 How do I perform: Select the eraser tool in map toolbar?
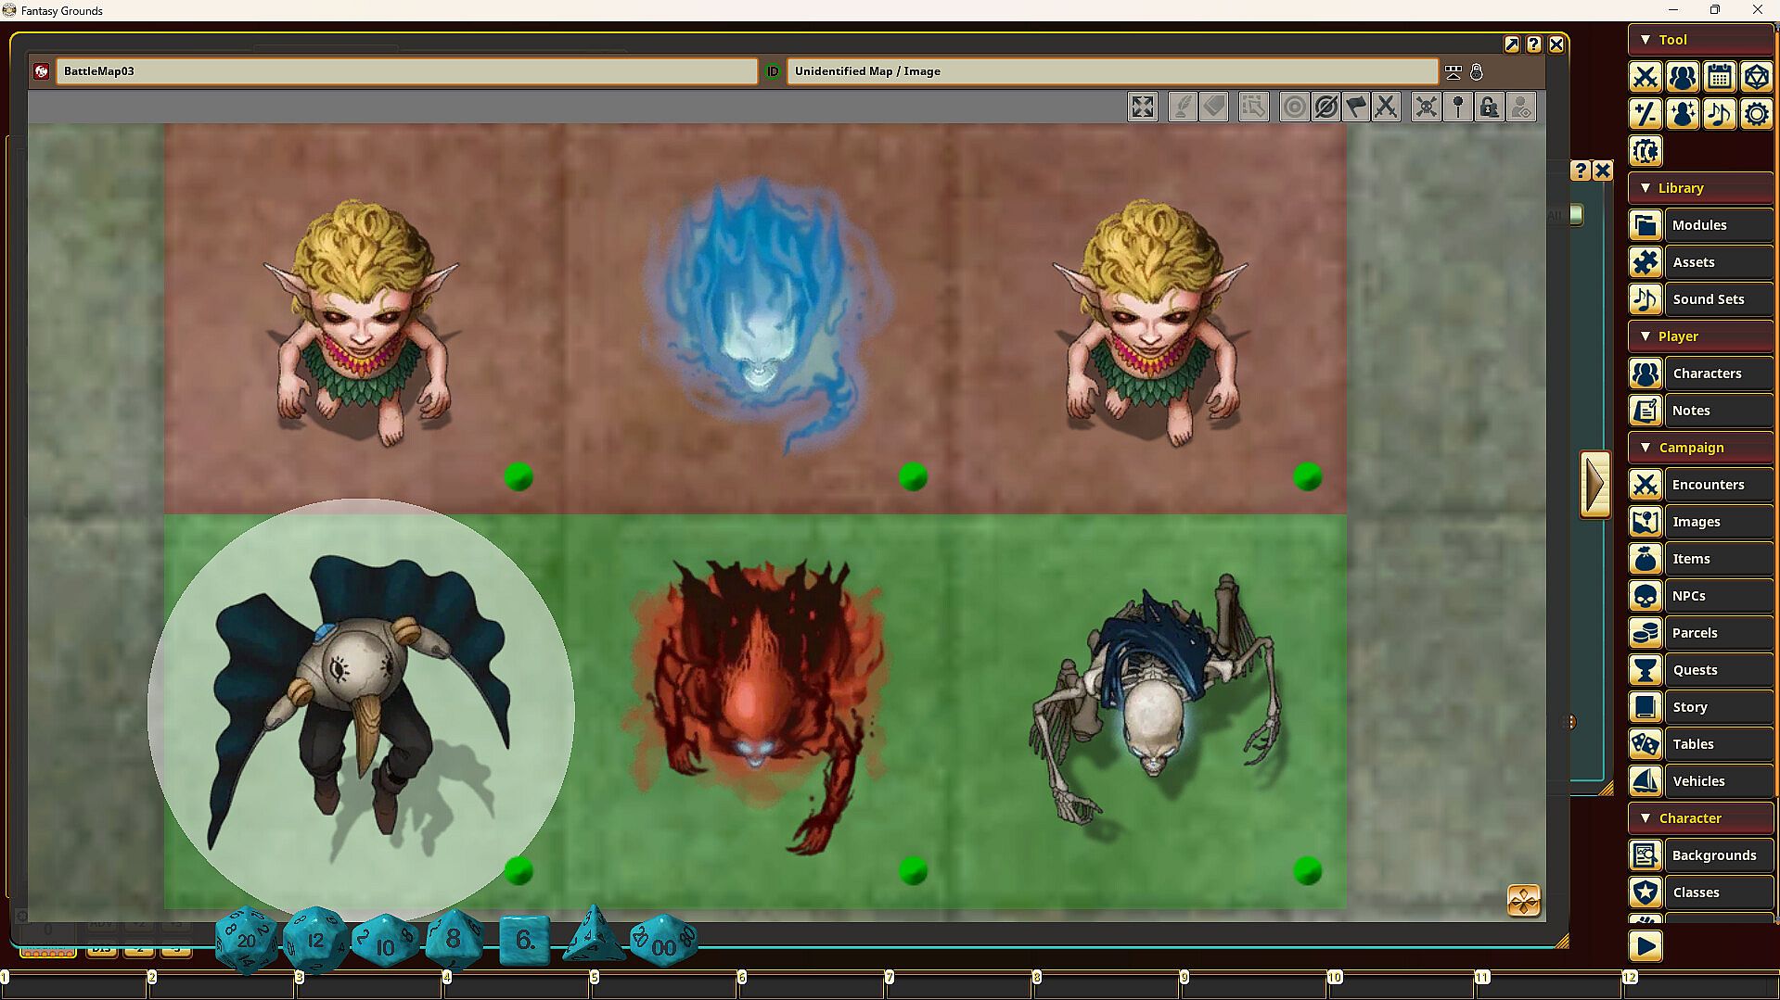[x=1214, y=108]
